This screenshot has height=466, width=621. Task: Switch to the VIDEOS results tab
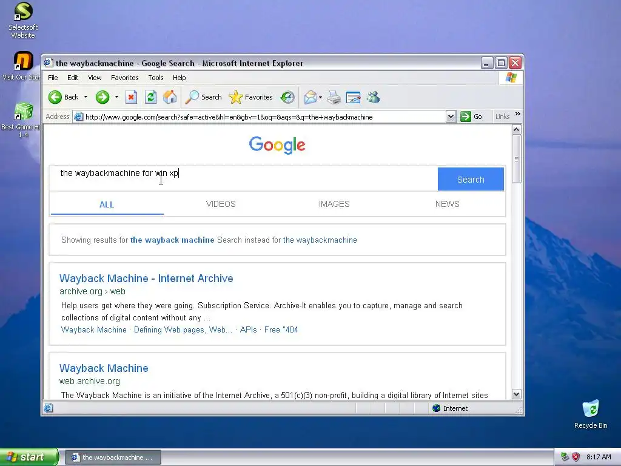tap(221, 204)
